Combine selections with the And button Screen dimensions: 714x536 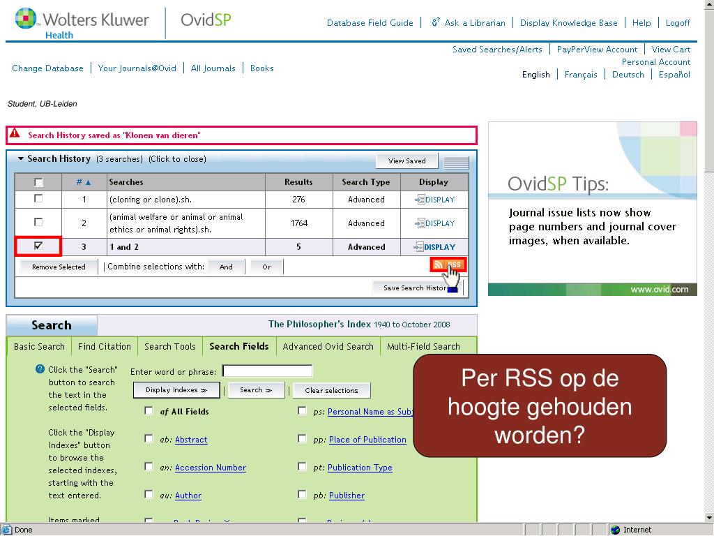point(226,267)
